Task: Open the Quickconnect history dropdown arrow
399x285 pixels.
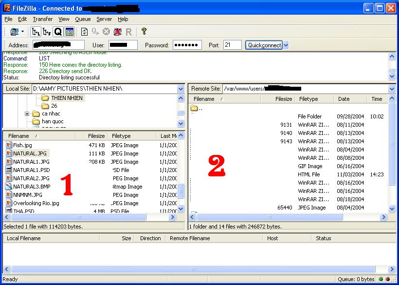Action: (x=286, y=45)
